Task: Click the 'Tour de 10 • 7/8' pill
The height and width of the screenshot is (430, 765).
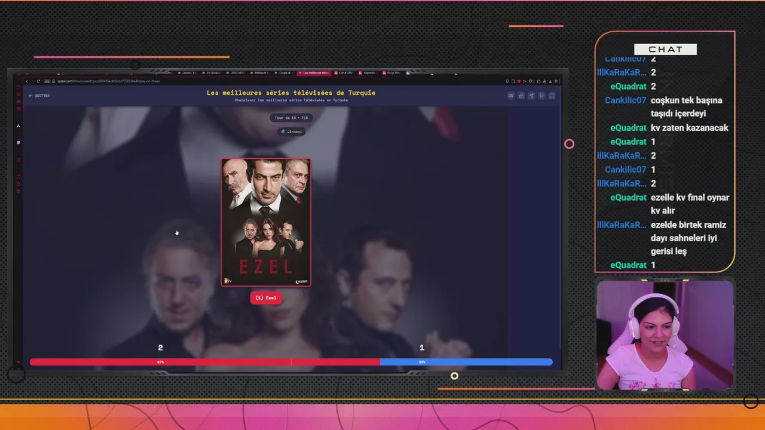Action: 290,118
